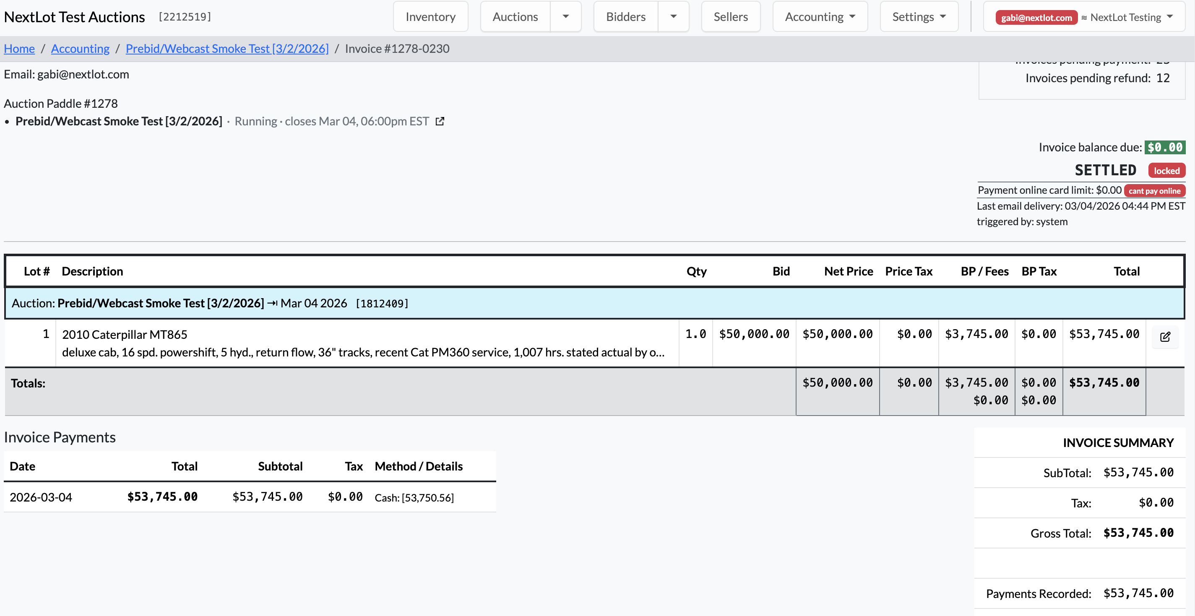The height and width of the screenshot is (616, 1195).
Task: Click the red locked badge
Action: pos(1166,171)
